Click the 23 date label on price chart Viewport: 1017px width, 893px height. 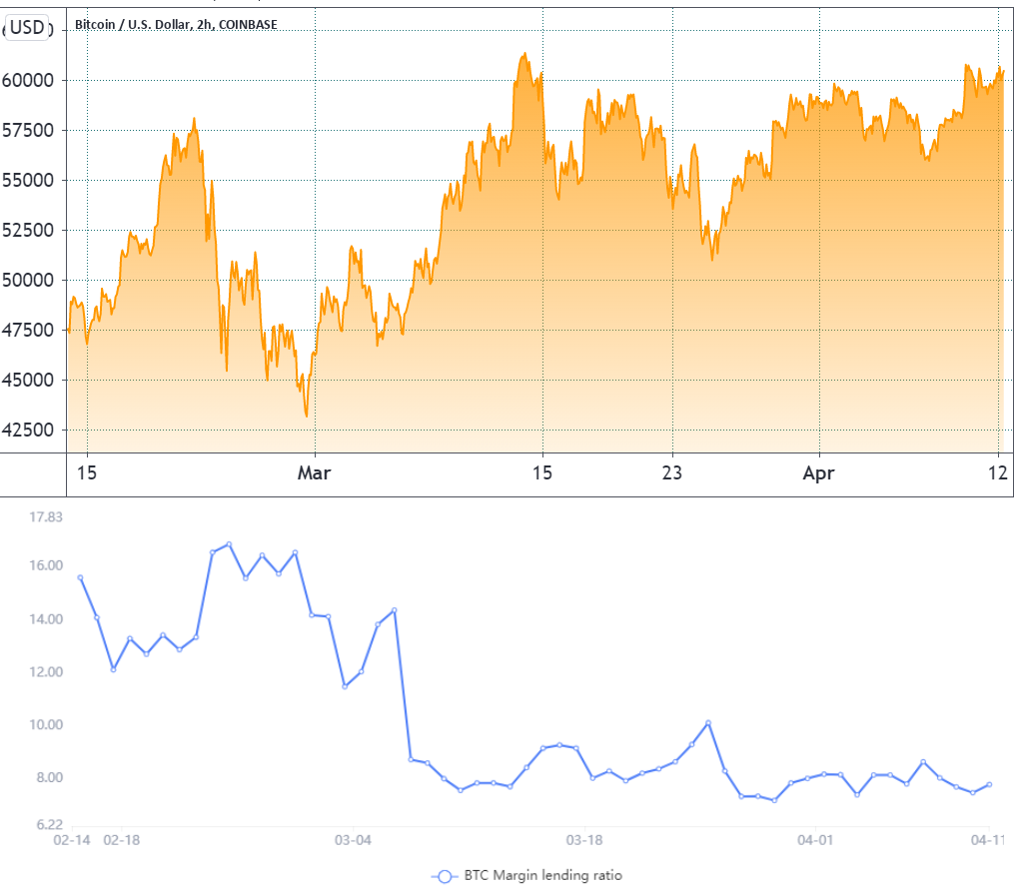point(672,472)
